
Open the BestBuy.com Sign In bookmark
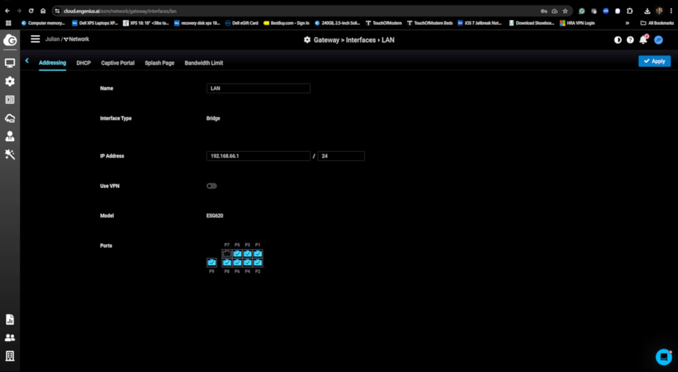click(286, 23)
